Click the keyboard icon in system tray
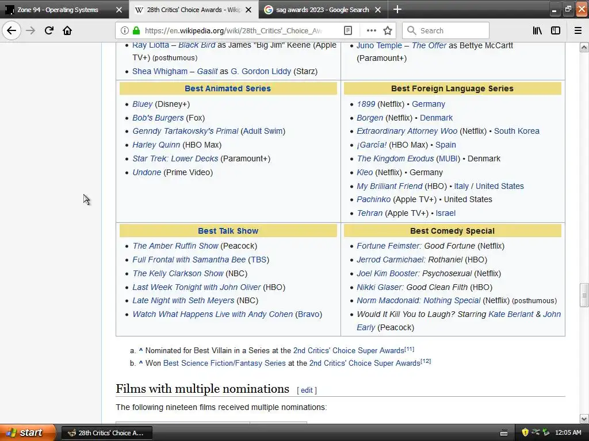This screenshot has height=441, width=589. [504, 433]
